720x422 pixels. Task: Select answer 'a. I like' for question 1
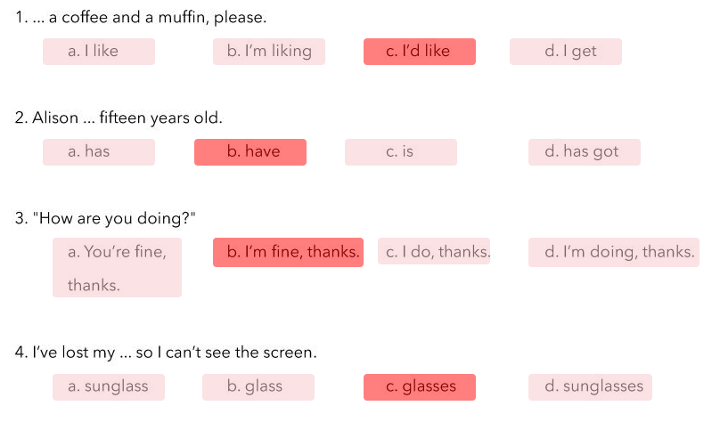[99, 52]
